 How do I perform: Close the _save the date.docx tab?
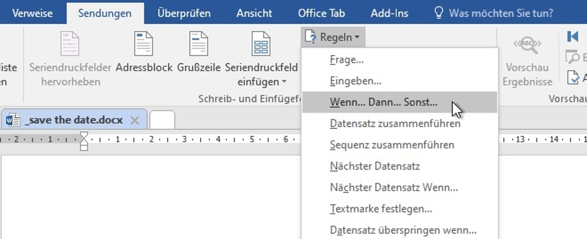click(134, 120)
